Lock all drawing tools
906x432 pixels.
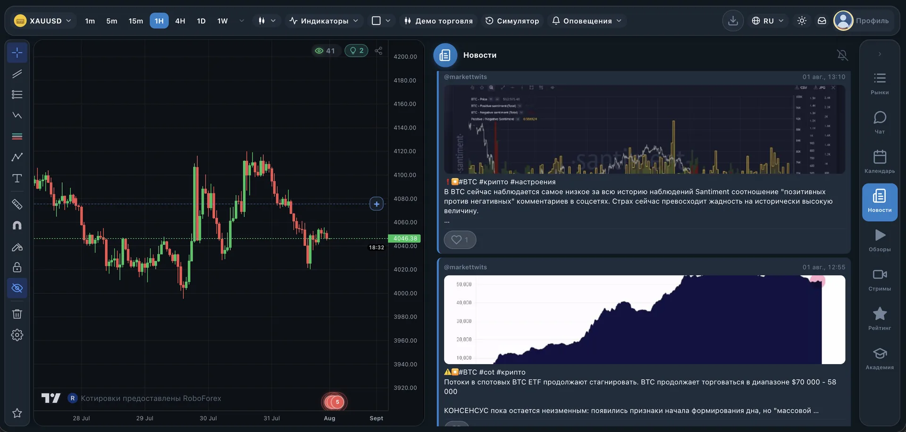[17, 267]
